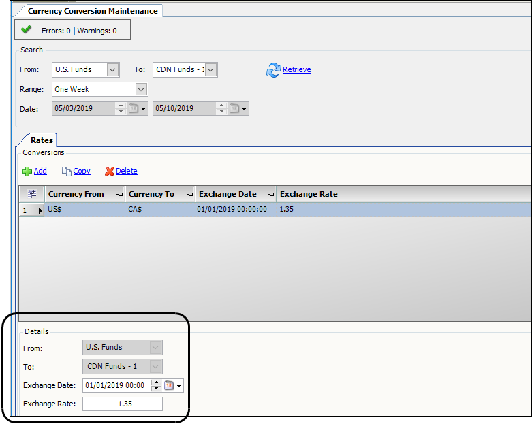Expand the Range One Week dropdown

pos(141,89)
